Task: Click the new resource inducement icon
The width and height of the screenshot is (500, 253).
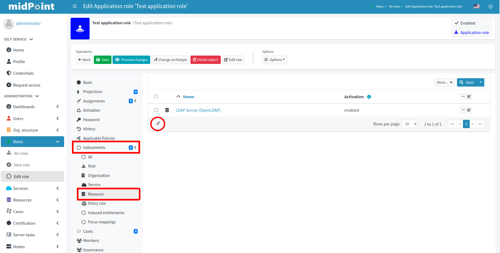Action: pos(158,124)
